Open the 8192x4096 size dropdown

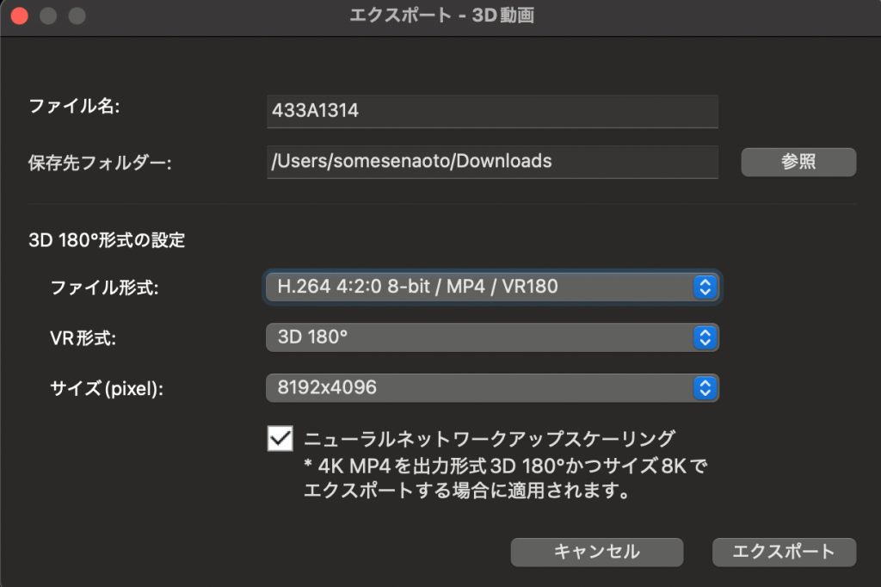[482, 388]
